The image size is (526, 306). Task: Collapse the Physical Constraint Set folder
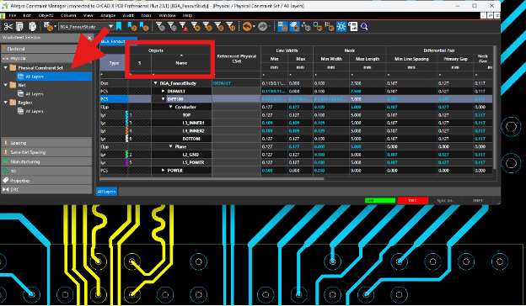coord(6,67)
